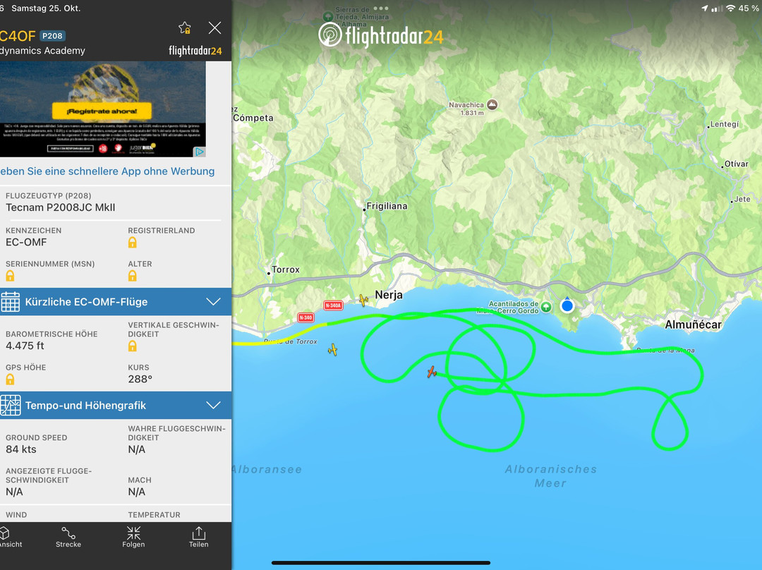Open the Strecke route button
Image resolution: width=762 pixels, height=570 pixels.
[x=68, y=537]
